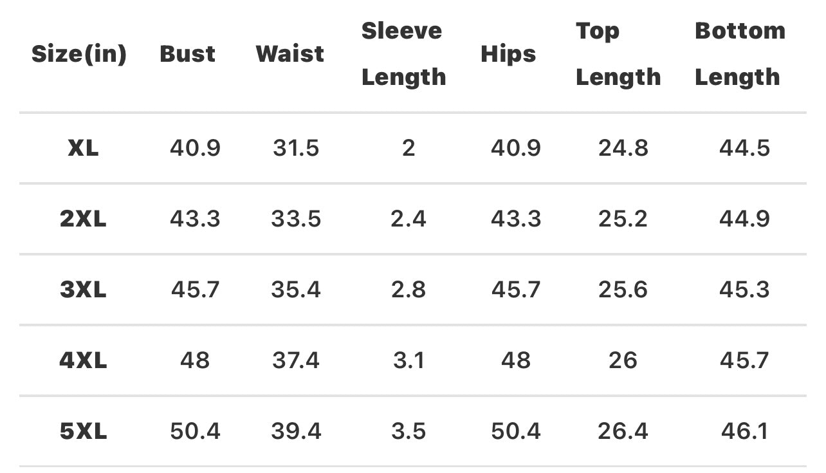The width and height of the screenshot is (826, 473).
Task: Select the 5XL size row label
Action: point(83,431)
